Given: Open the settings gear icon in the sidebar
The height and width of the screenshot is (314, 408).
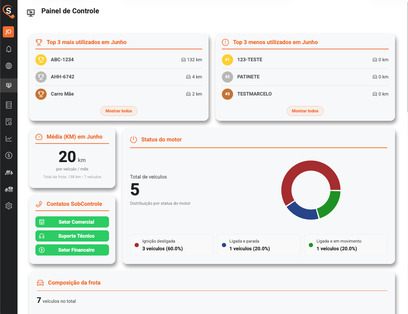Looking at the screenshot, I should 8,206.
